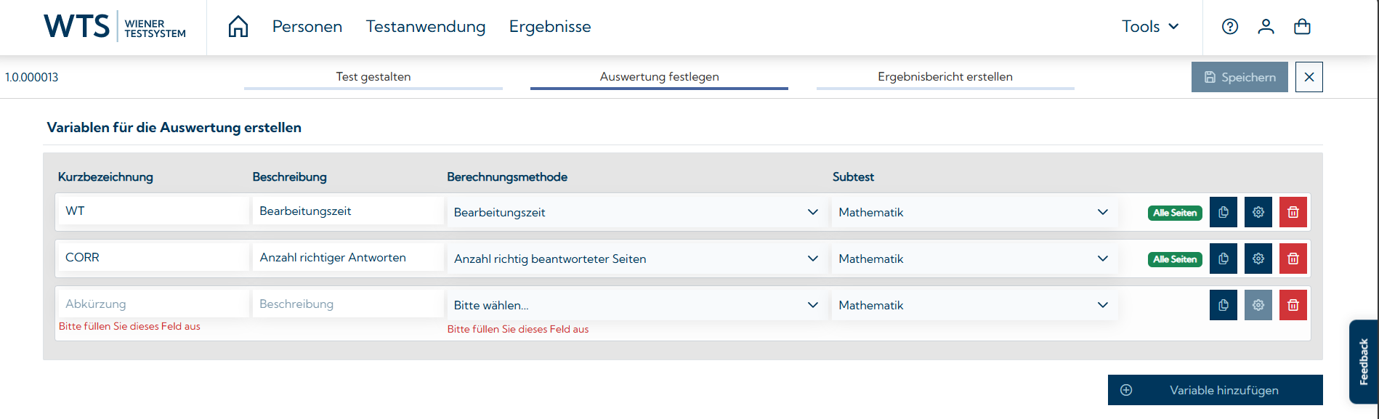Open the user account icon
The width and height of the screenshot is (1379, 419).
[1266, 27]
